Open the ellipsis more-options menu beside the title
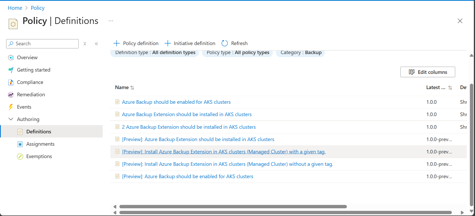Viewport: 475px width, 216px height. [x=111, y=21]
